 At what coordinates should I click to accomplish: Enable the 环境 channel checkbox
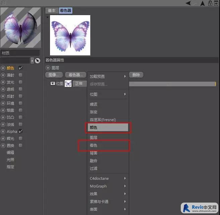[20, 103]
